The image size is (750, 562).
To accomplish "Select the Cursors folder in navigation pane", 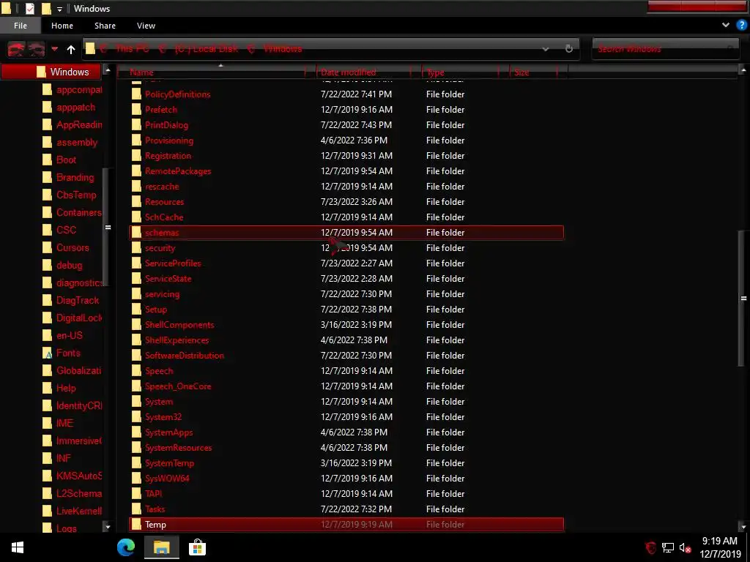I will pyautogui.click(x=73, y=247).
